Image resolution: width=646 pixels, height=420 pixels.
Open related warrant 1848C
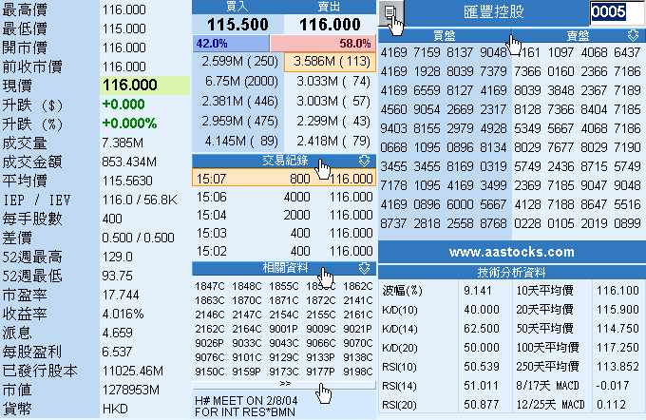pyautogui.click(x=246, y=286)
